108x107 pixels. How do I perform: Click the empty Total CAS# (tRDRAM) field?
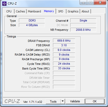tap(64, 82)
